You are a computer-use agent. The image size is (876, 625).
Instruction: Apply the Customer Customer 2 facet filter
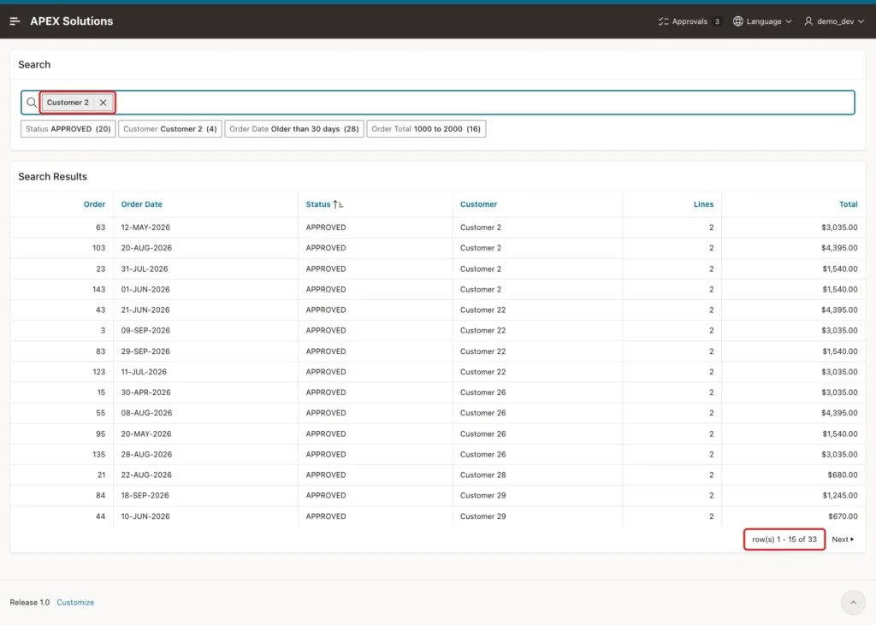[x=170, y=129]
